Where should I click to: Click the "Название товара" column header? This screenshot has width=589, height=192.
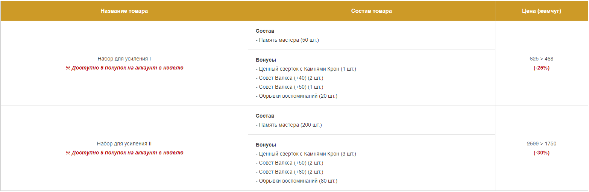click(124, 11)
